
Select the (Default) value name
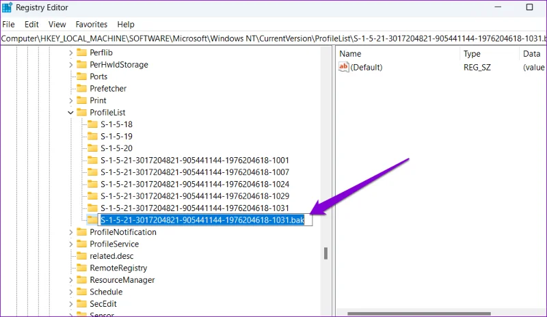pyautogui.click(x=366, y=68)
